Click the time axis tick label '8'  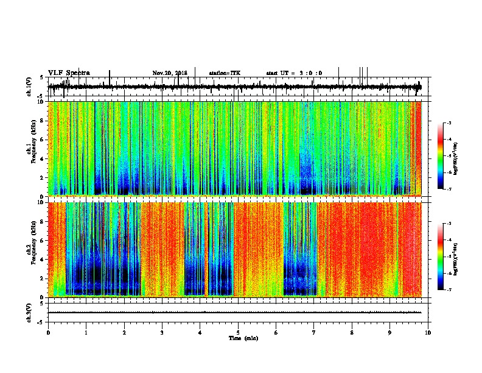point(352,333)
